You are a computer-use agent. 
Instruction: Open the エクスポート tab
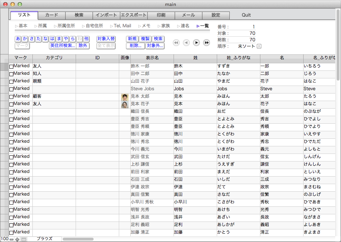coord(134,15)
